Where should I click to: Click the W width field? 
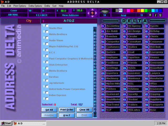[x=37, y=10]
